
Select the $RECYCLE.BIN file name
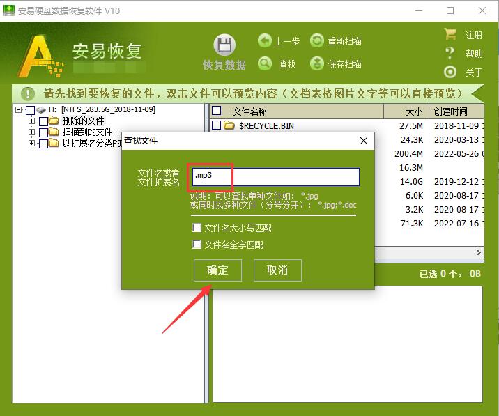coord(266,125)
